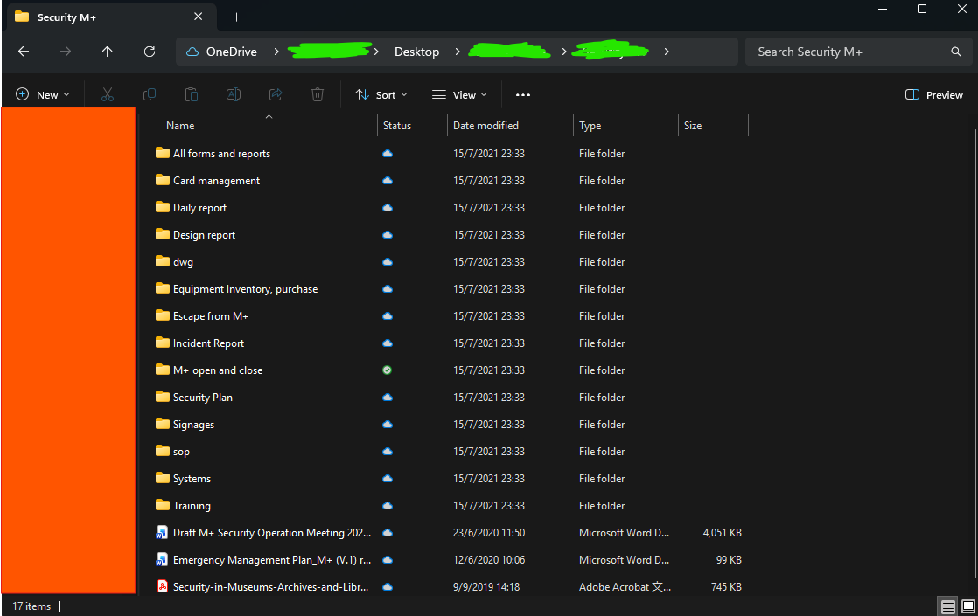Refresh the current folder view
The height and width of the screenshot is (616, 978).
click(149, 52)
